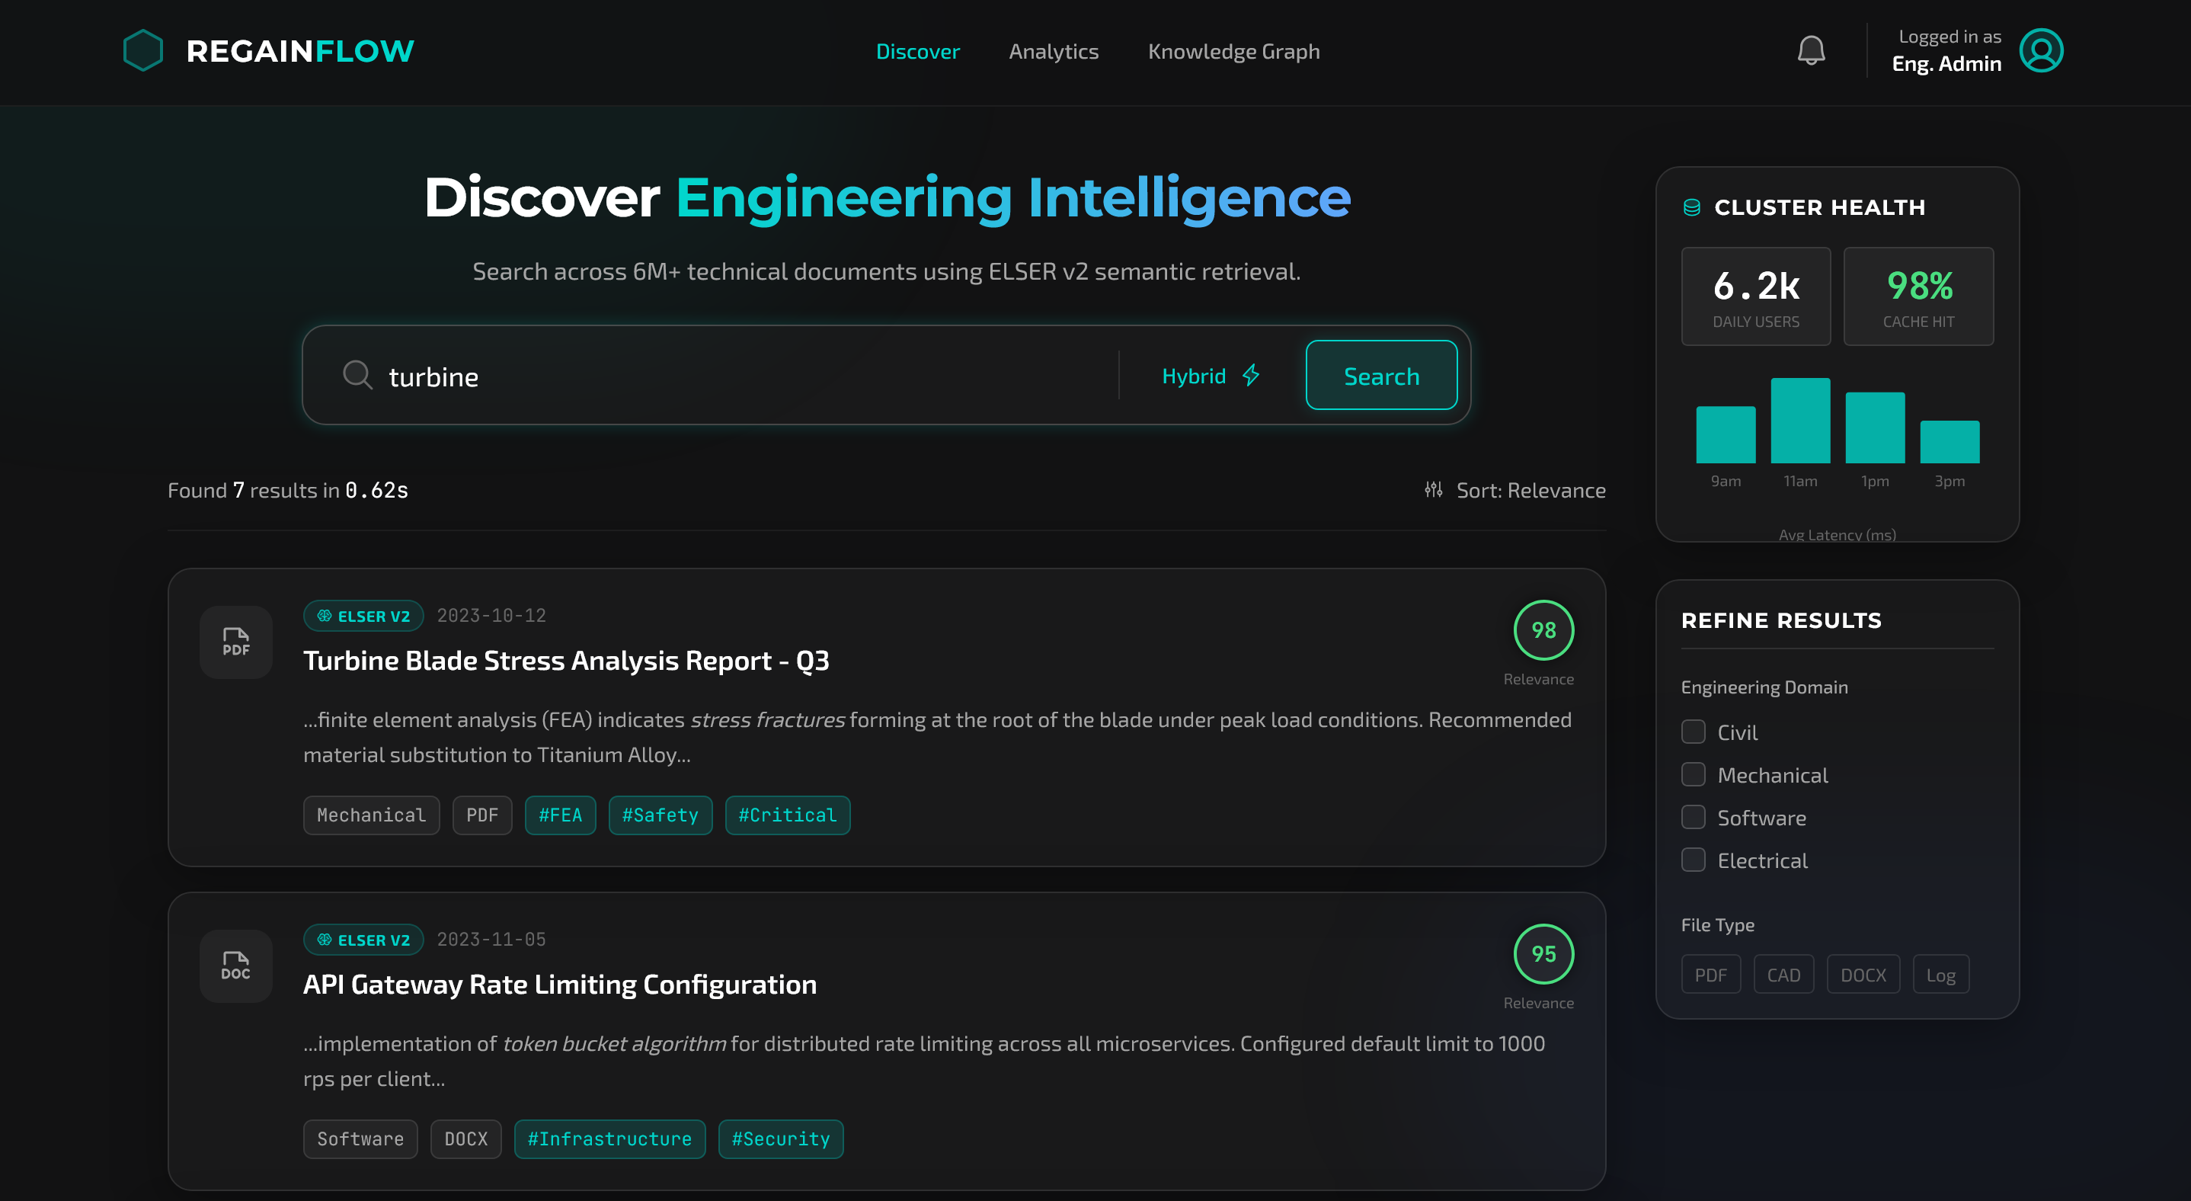Screen dimensions: 2191x1201
Task: Click the Cluster Health database icon
Action: [1691, 206]
